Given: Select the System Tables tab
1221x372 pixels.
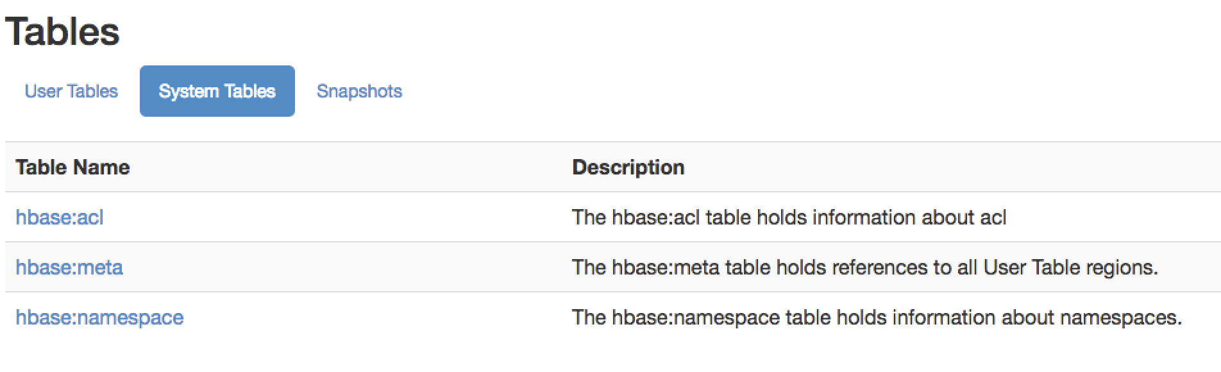Looking at the screenshot, I should pyautogui.click(x=217, y=91).
